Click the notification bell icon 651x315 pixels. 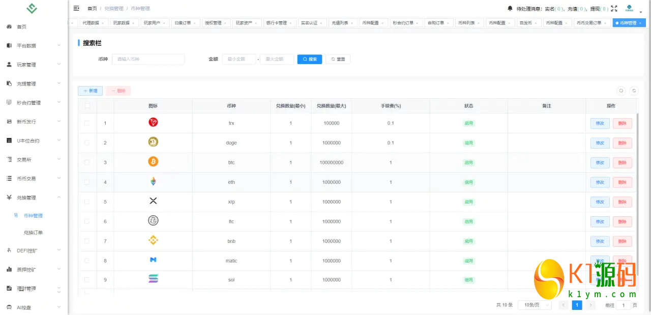(510, 8)
